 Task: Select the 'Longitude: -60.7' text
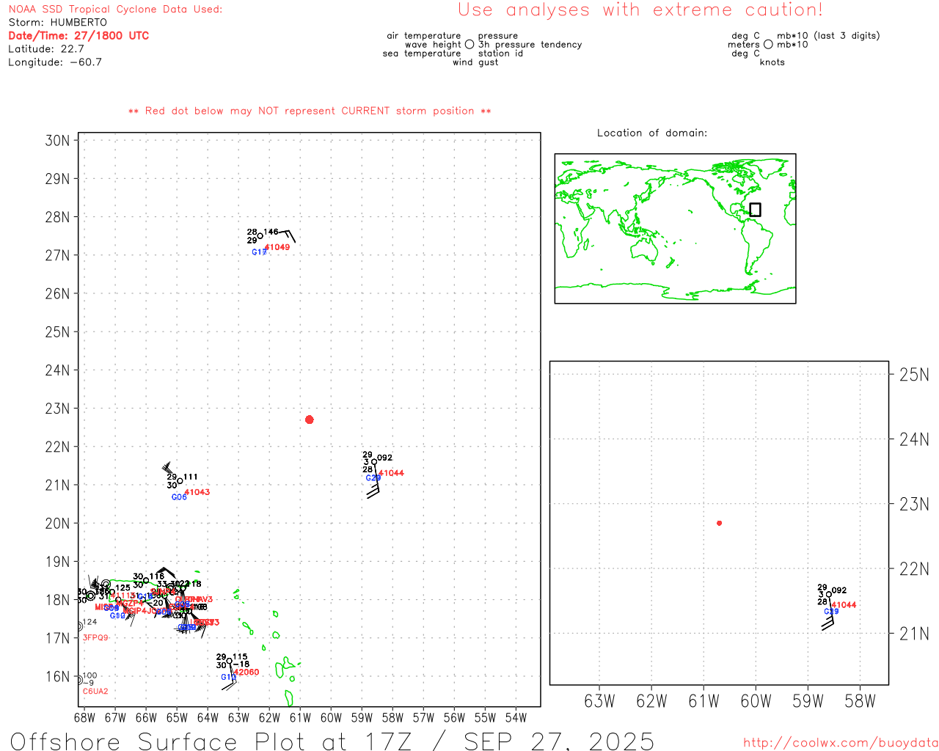click(x=55, y=62)
